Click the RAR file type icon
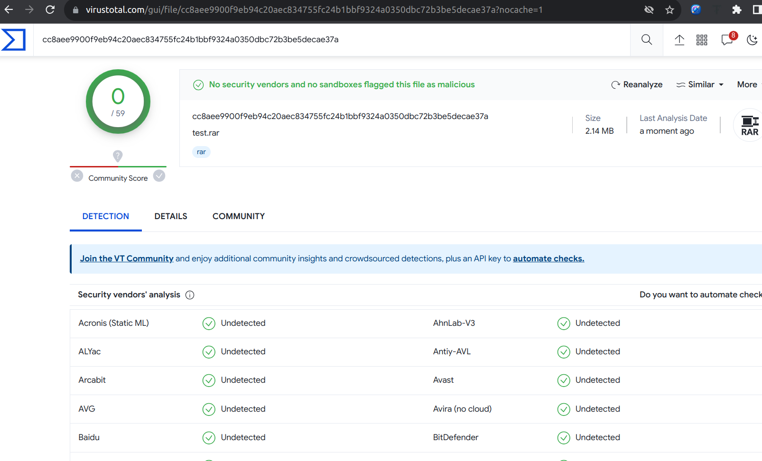The height and width of the screenshot is (461, 762). (x=749, y=125)
